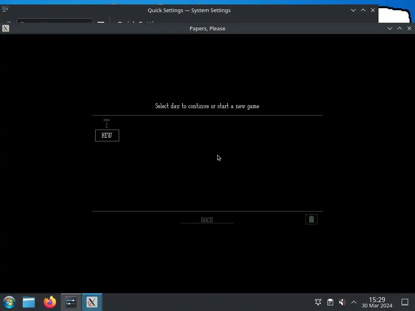Start a new game with the NEW button
This screenshot has height=311, width=415.
coord(107,135)
